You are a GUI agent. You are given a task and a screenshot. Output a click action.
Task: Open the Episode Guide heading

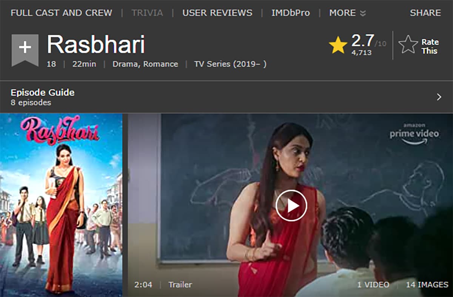click(x=43, y=92)
